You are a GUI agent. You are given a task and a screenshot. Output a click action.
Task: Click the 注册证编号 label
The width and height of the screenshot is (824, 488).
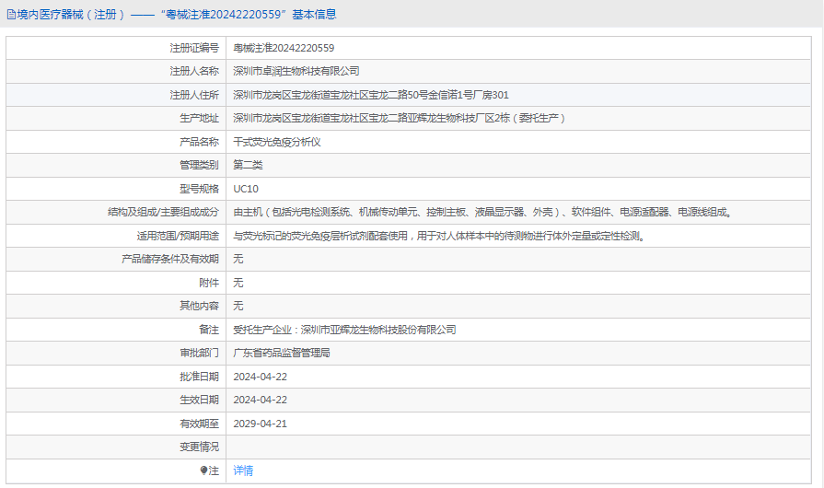pyautogui.click(x=194, y=48)
